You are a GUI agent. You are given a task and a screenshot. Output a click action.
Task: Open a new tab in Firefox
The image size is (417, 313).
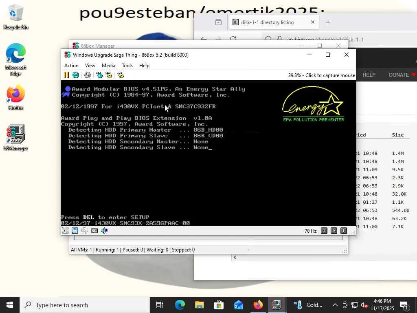(328, 22)
